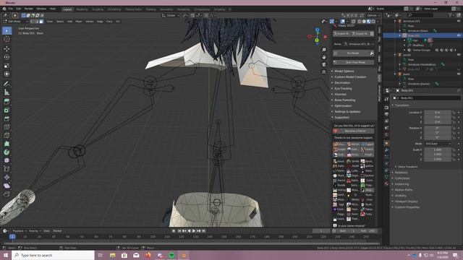Open Object properties tab (orange square)

tap(386, 143)
